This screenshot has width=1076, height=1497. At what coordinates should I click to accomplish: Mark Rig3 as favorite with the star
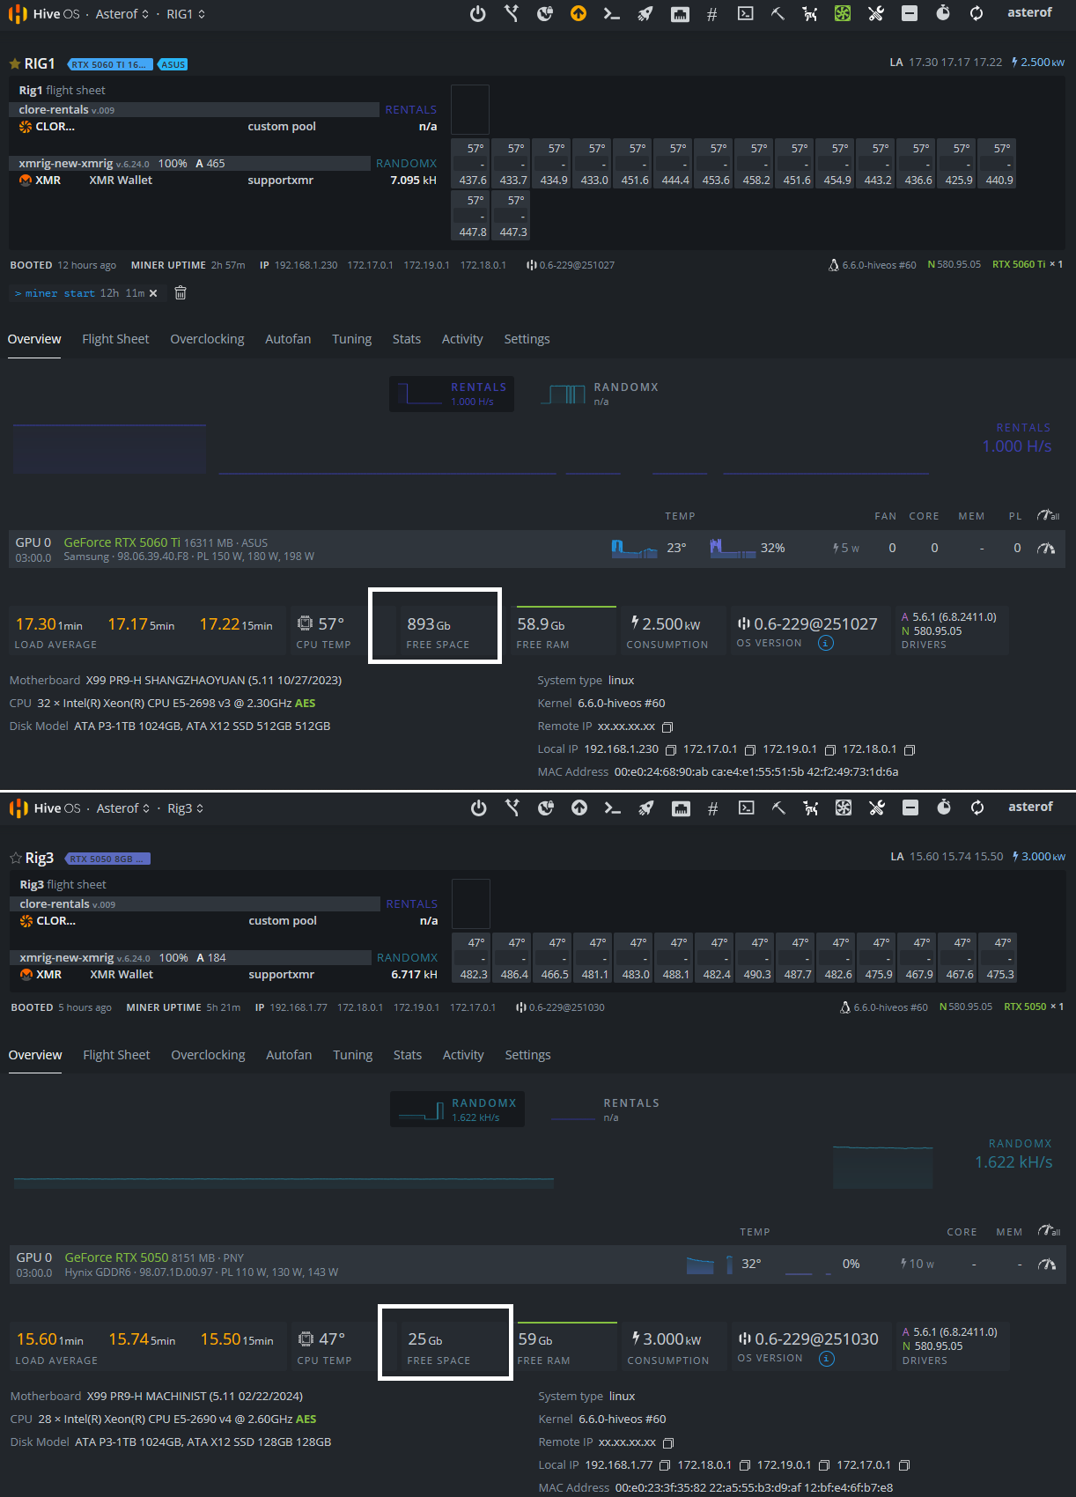[16, 859]
